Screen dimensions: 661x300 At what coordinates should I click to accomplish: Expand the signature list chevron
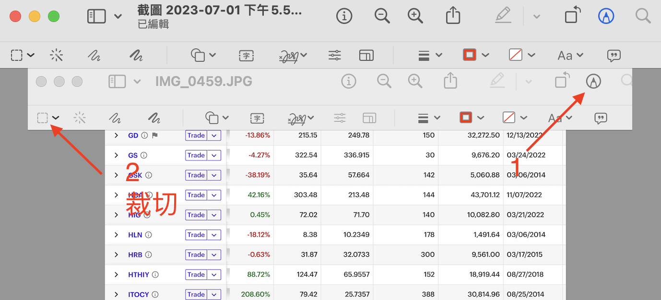304,55
